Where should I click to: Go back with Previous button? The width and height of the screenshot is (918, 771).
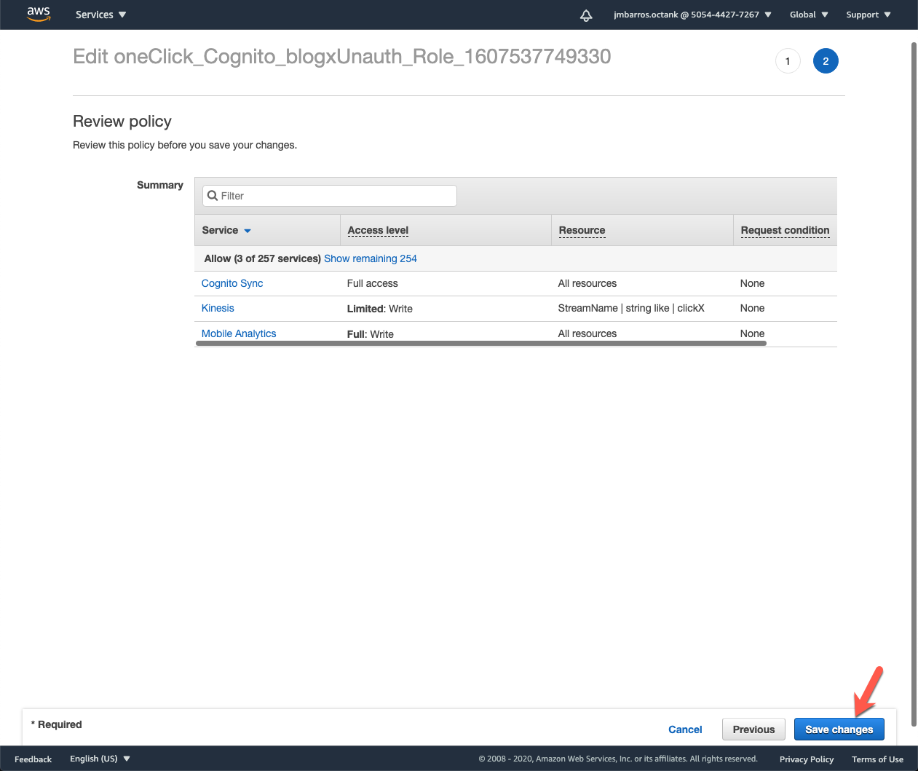[753, 730]
